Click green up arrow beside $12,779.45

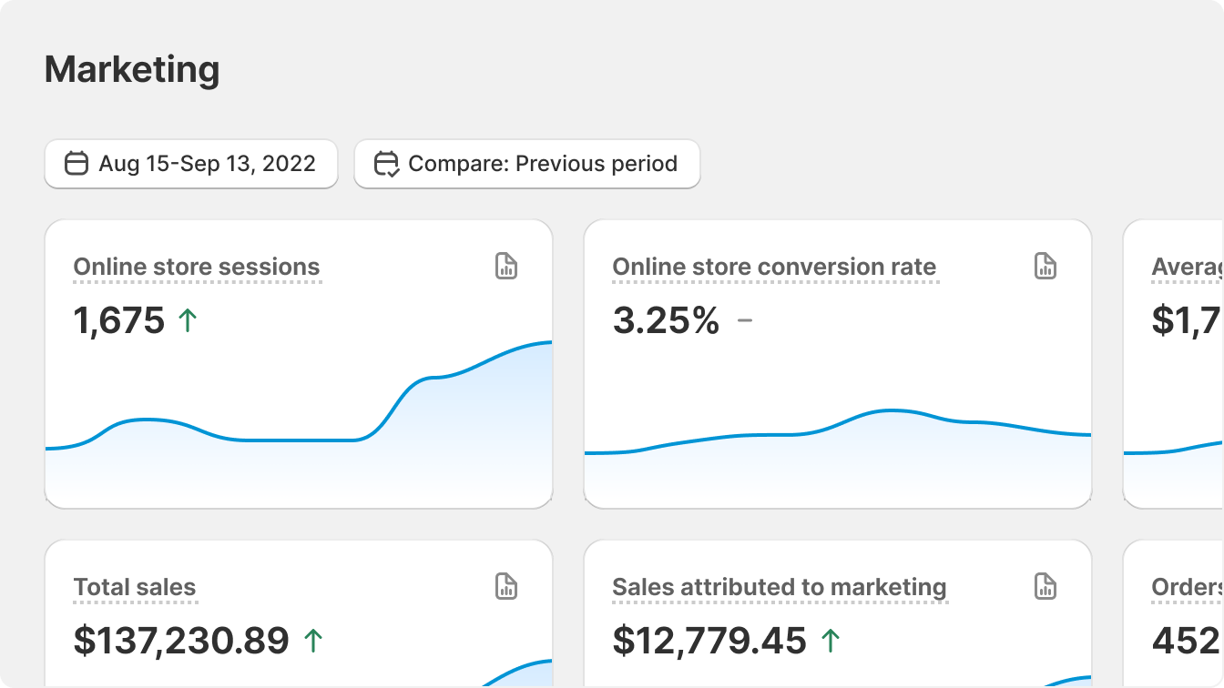click(830, 640)
